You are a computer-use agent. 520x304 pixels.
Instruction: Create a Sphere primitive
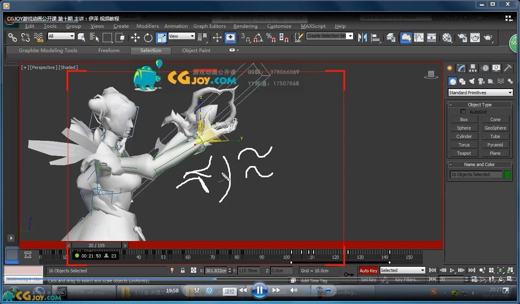(x=464, y=128)
